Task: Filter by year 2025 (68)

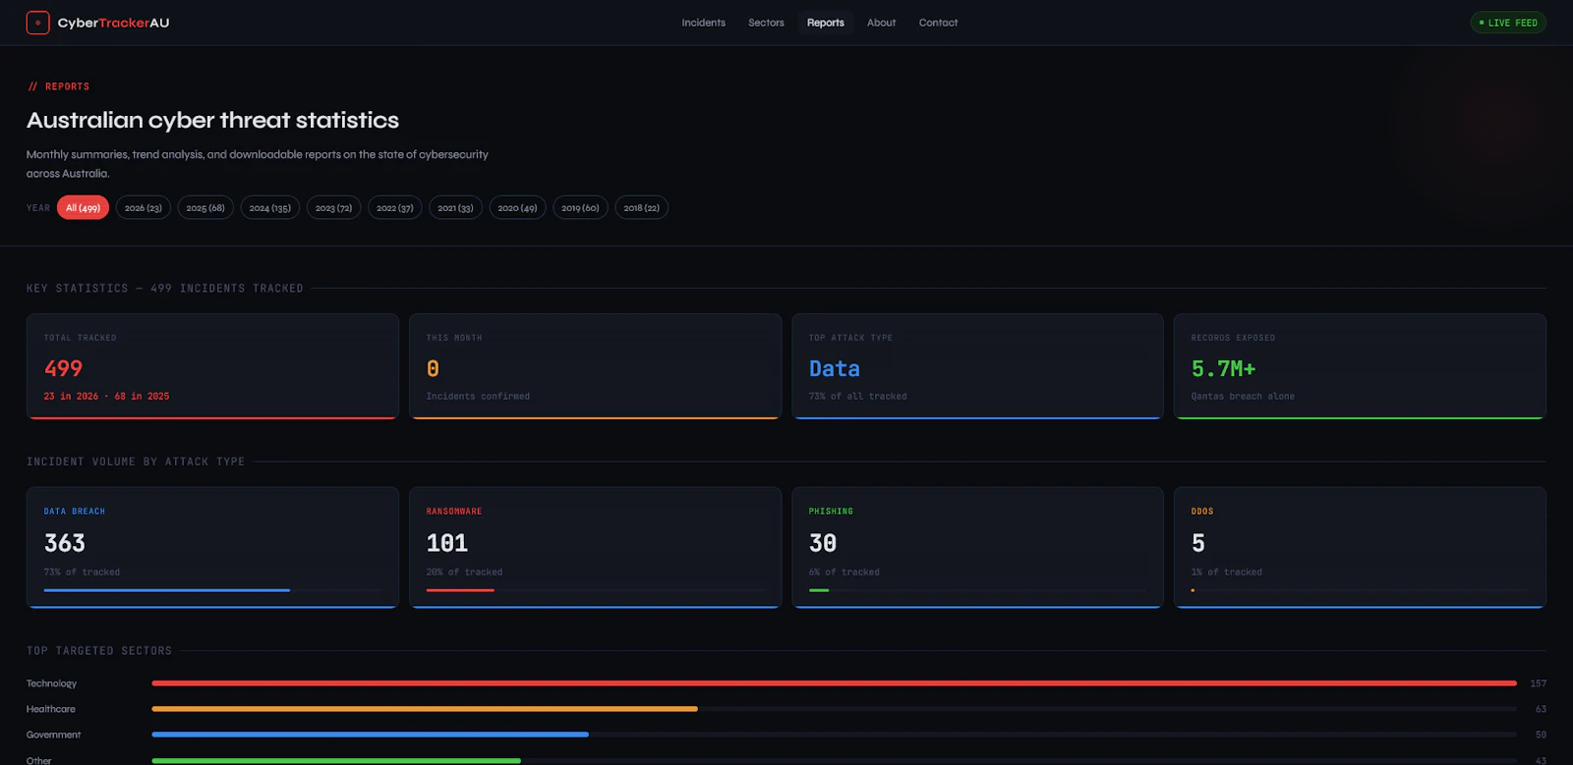Action: pyautogui.click(x=205, y=208)
